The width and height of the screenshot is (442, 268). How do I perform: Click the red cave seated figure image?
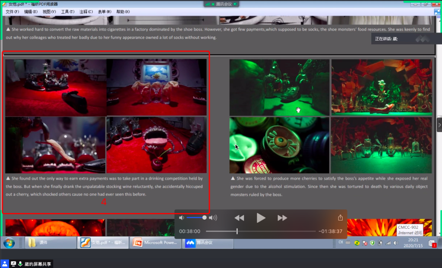[x=382, y=87]
